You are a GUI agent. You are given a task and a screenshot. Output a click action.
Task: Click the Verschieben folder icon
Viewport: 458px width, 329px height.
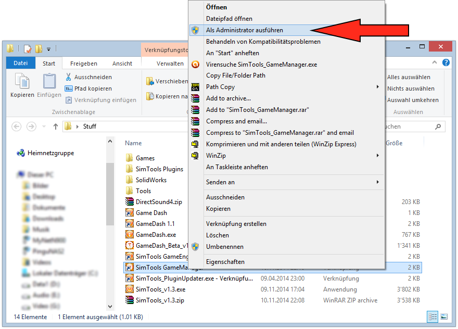click(x=150, y=81)
